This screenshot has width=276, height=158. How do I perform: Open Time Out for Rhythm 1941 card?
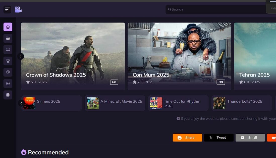point(178,103)
